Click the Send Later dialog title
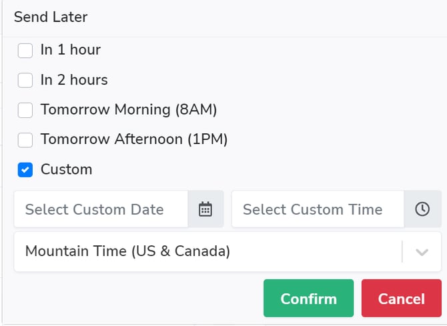This screenshot has height=326, width=447. pyautogui.click(x=51, y=17)
